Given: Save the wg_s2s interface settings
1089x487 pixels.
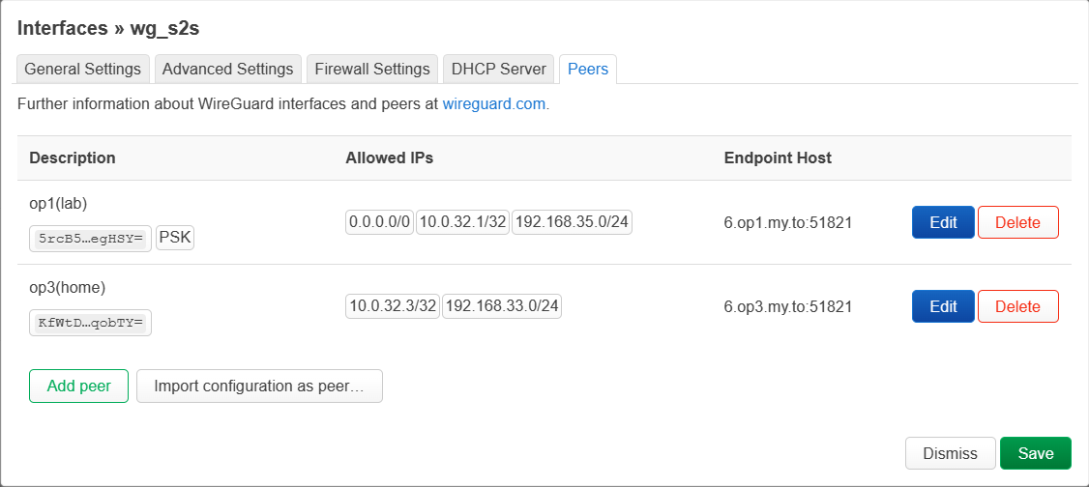Looking at the screenshot, I should (1035, 453).
